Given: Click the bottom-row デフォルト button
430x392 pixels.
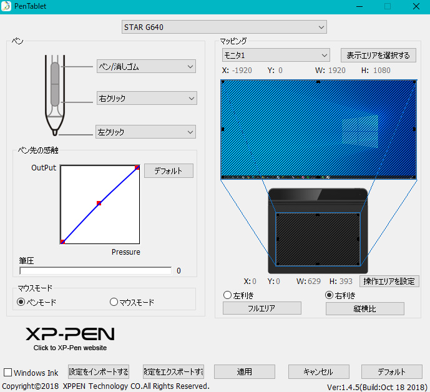Looking at the screenshot, I should tap(391, 371).
